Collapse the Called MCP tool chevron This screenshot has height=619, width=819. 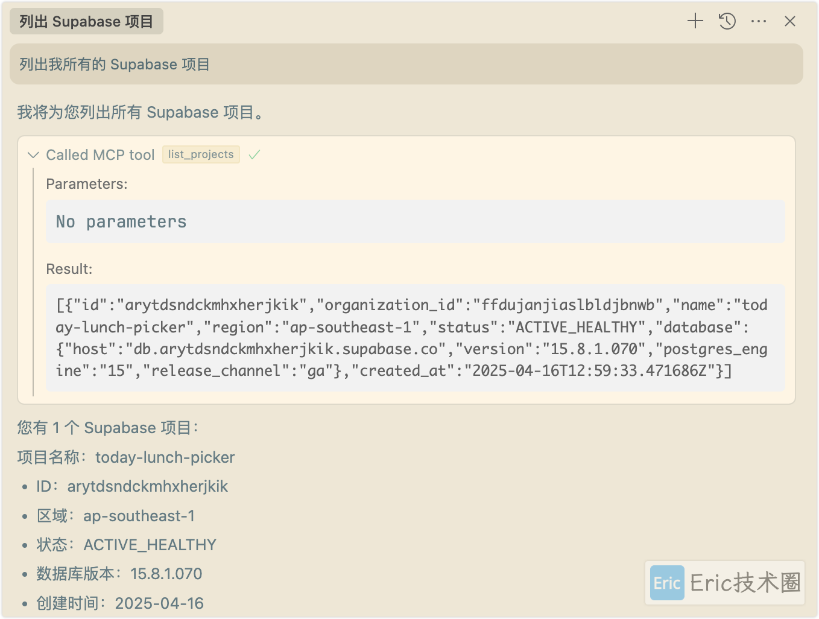(x=34, y=155)
